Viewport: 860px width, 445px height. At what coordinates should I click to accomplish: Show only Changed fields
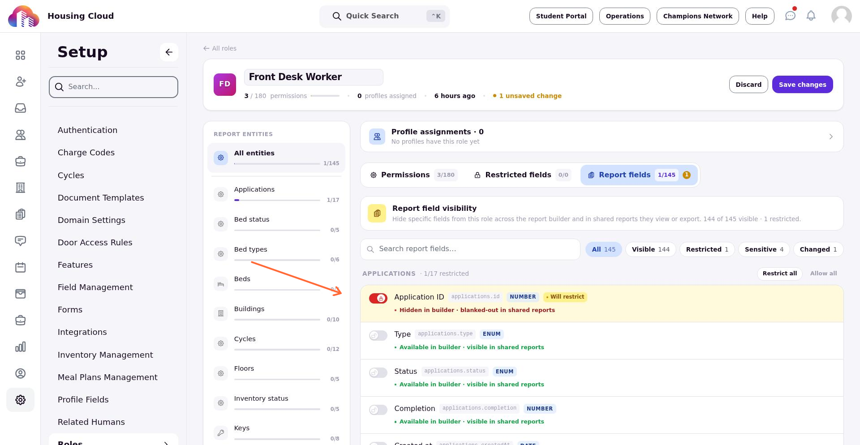[x=818, y=249]
